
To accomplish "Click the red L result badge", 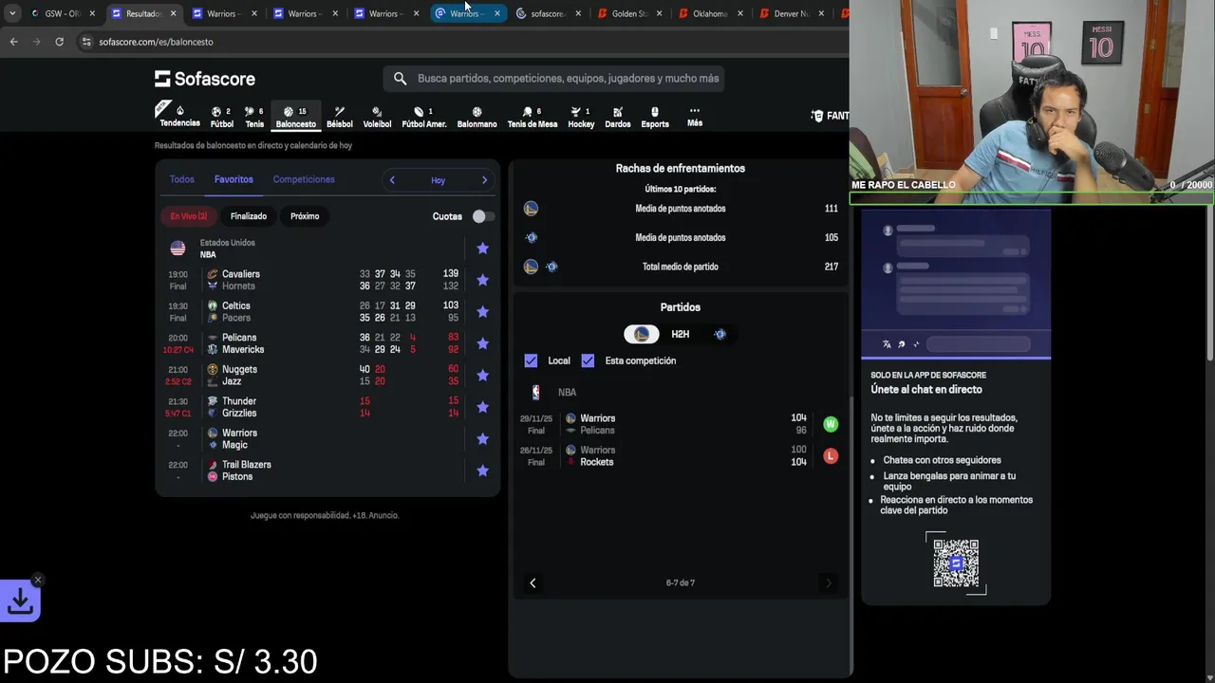I will click(831, 456).
